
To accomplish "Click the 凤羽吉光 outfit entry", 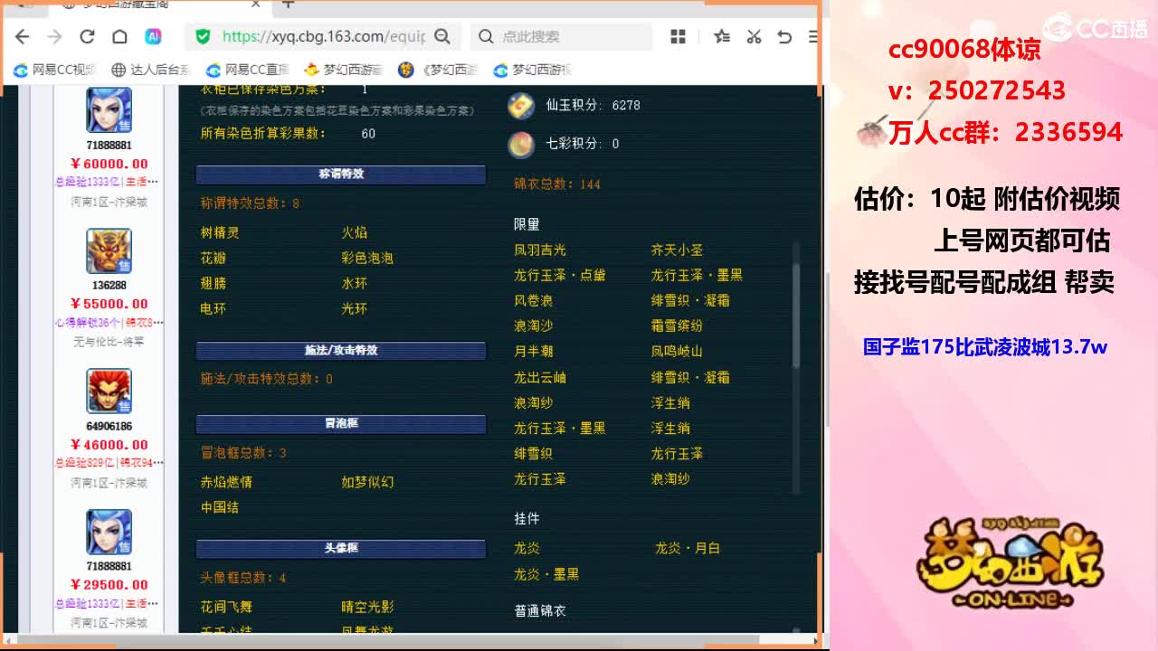I will (540, 250).
